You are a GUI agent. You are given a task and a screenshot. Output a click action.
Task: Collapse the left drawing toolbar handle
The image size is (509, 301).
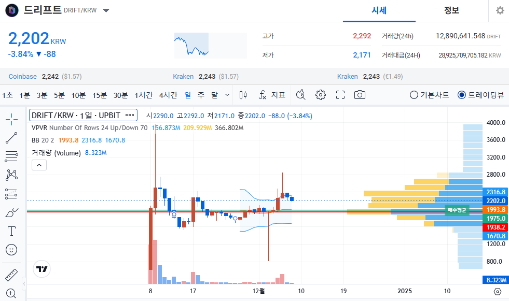pyautogui.click(x=24, y=284)
